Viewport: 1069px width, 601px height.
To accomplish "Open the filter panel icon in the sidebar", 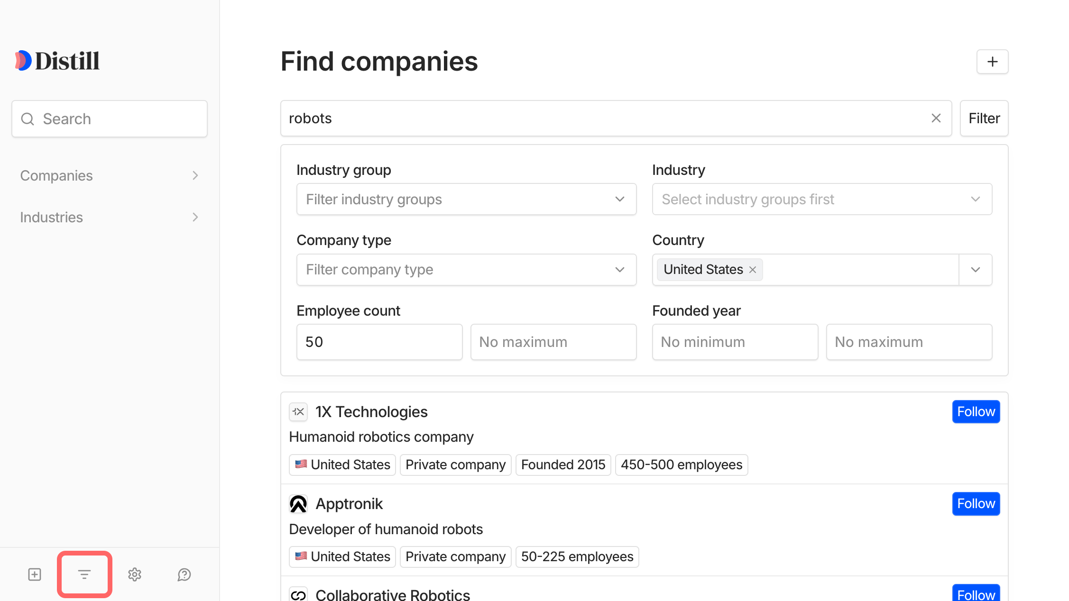I will (84, 574).
